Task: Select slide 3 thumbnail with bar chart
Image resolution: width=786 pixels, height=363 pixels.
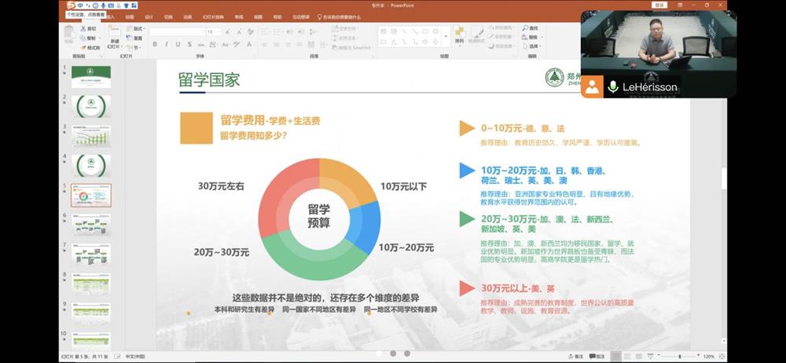Action: [92, 136]
